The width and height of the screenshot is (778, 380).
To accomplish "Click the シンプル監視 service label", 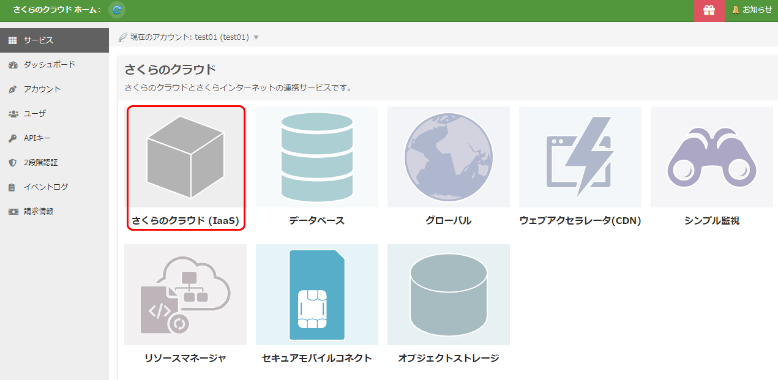I will [712, 221].
